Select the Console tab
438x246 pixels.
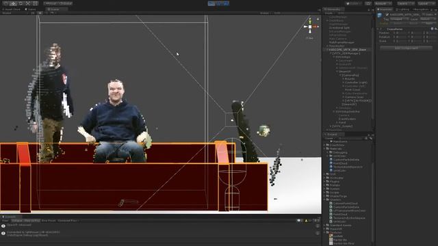tap(11, 217)
